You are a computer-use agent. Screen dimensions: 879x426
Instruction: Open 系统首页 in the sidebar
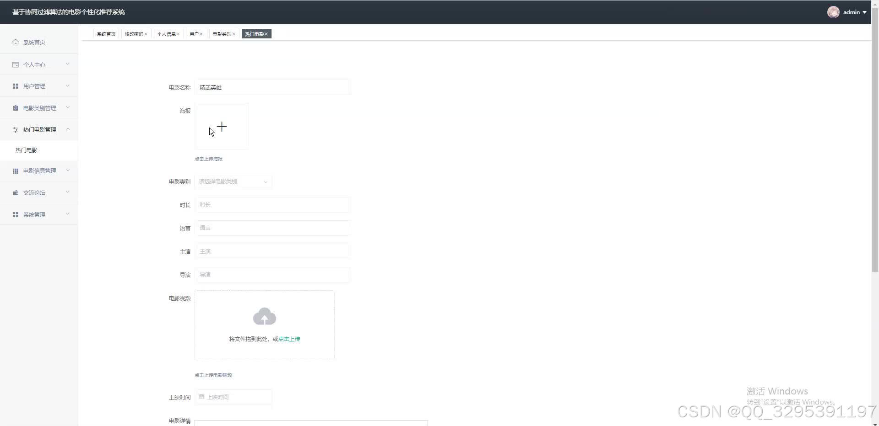(x=39, y=42)
